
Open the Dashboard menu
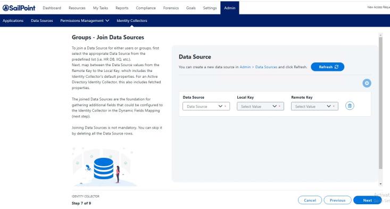(52, 8)
